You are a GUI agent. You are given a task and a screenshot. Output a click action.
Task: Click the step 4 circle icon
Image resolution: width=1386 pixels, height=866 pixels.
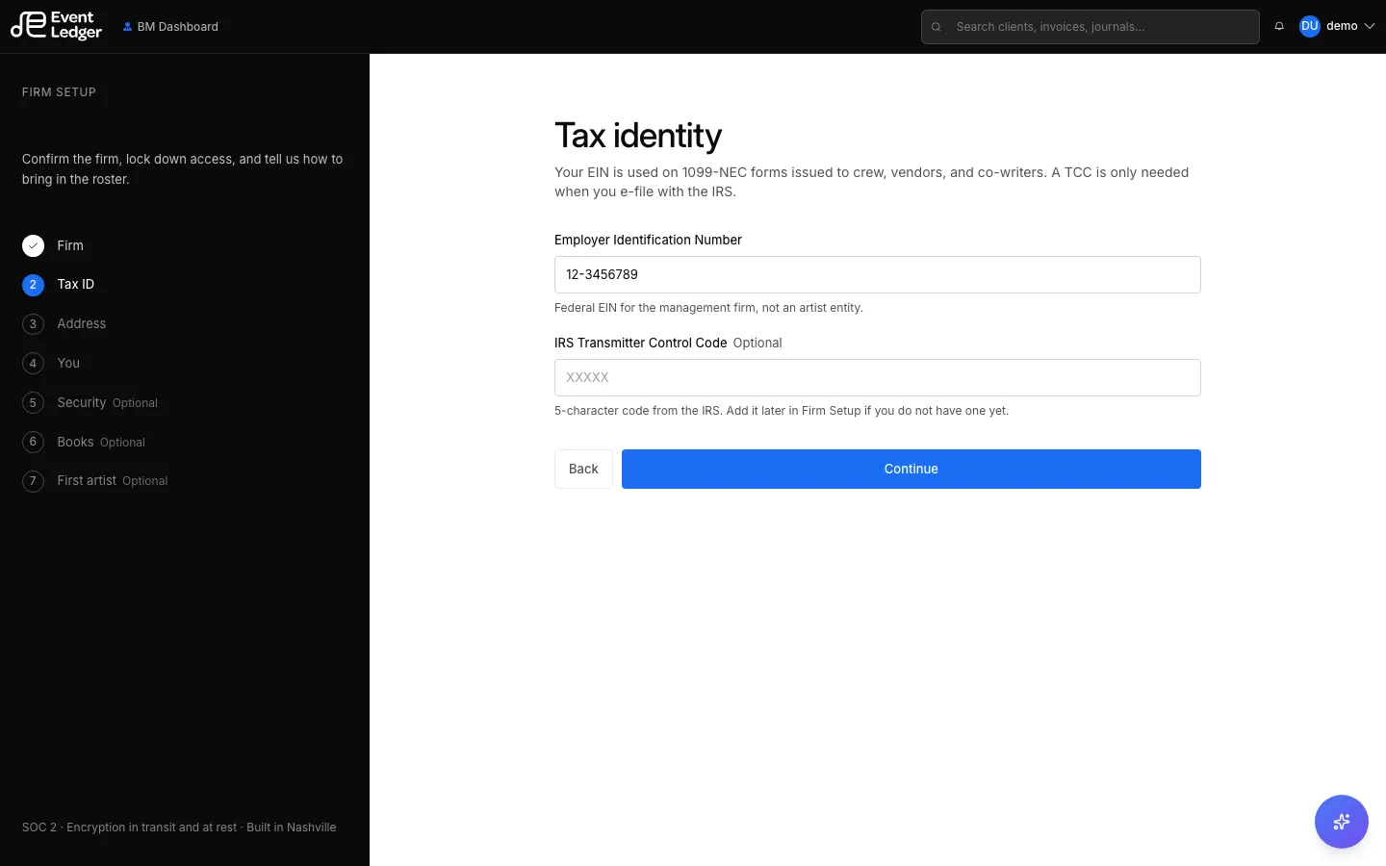pos(33,364)
